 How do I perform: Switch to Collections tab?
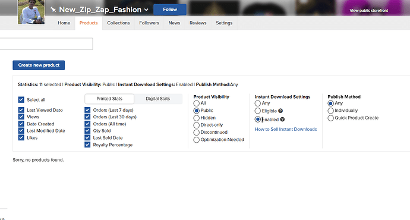(x=118, y=23)
